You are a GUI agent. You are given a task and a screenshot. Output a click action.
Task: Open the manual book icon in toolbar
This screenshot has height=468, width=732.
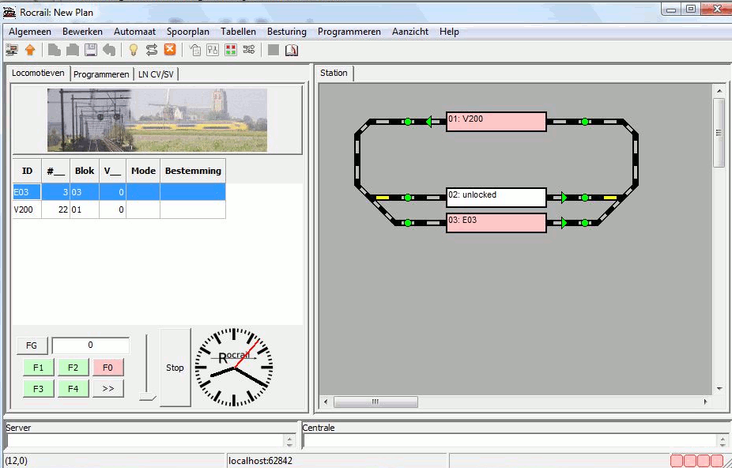click(292, 50)
